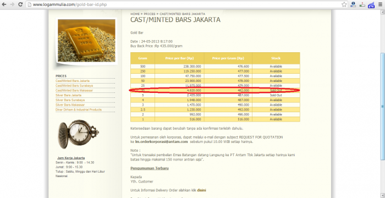
Task: Click the page vertical scrollbar thumb
Action: coord(382,106)
